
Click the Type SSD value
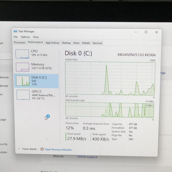pyautogui.click(x=131, y=139)
